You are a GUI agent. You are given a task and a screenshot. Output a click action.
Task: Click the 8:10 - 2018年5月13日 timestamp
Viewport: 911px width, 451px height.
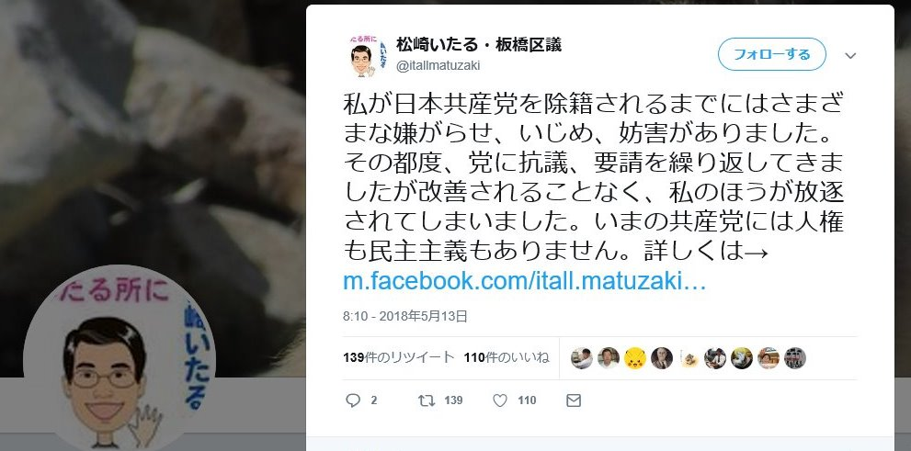[405, 316]
